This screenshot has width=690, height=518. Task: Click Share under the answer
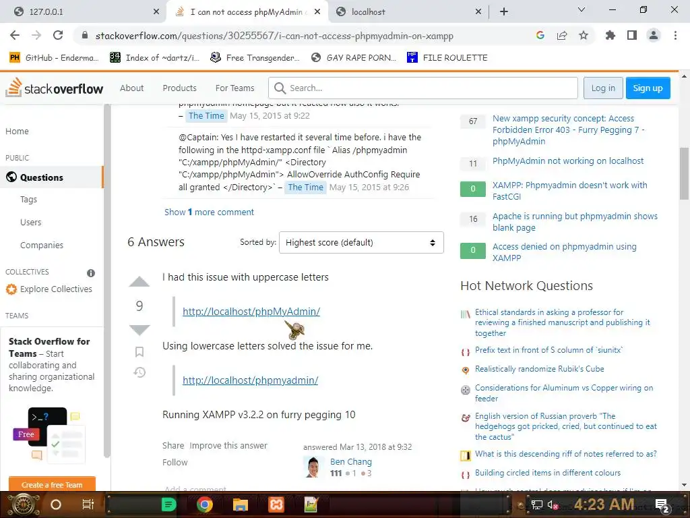pos(173,445)
